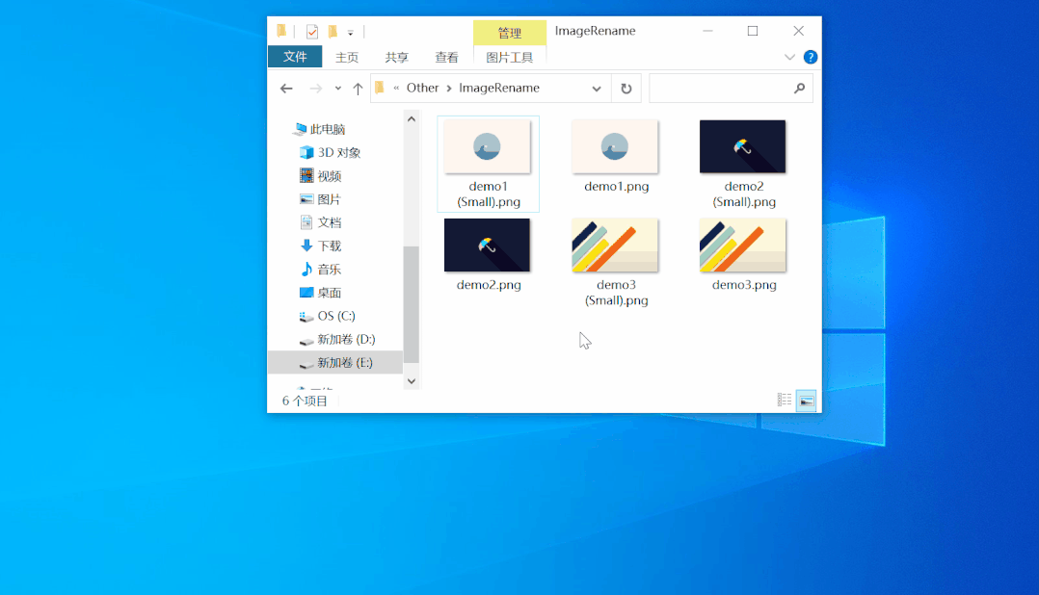Open the address bar history dropdown
1039x595 pixels.
coord(597,88)
